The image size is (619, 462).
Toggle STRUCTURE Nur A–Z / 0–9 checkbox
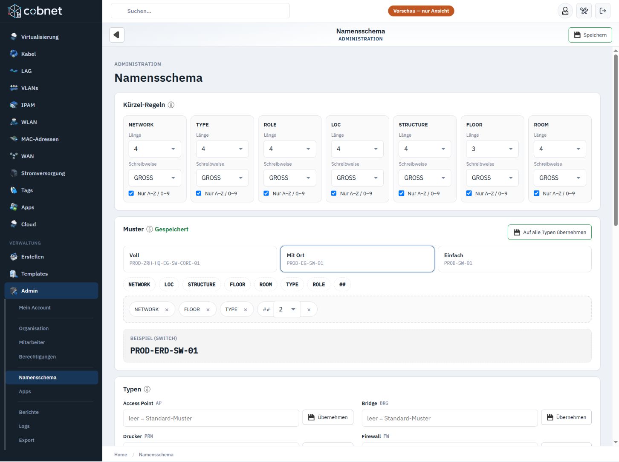coord(402,193)
